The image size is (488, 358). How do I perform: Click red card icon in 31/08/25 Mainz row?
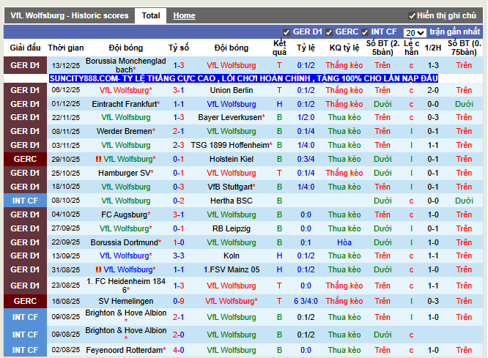click(98, 269)
